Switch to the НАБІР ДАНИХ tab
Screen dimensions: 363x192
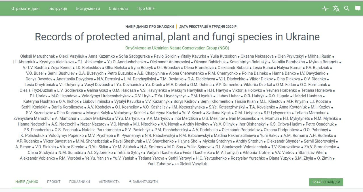(x=27, y=182)
